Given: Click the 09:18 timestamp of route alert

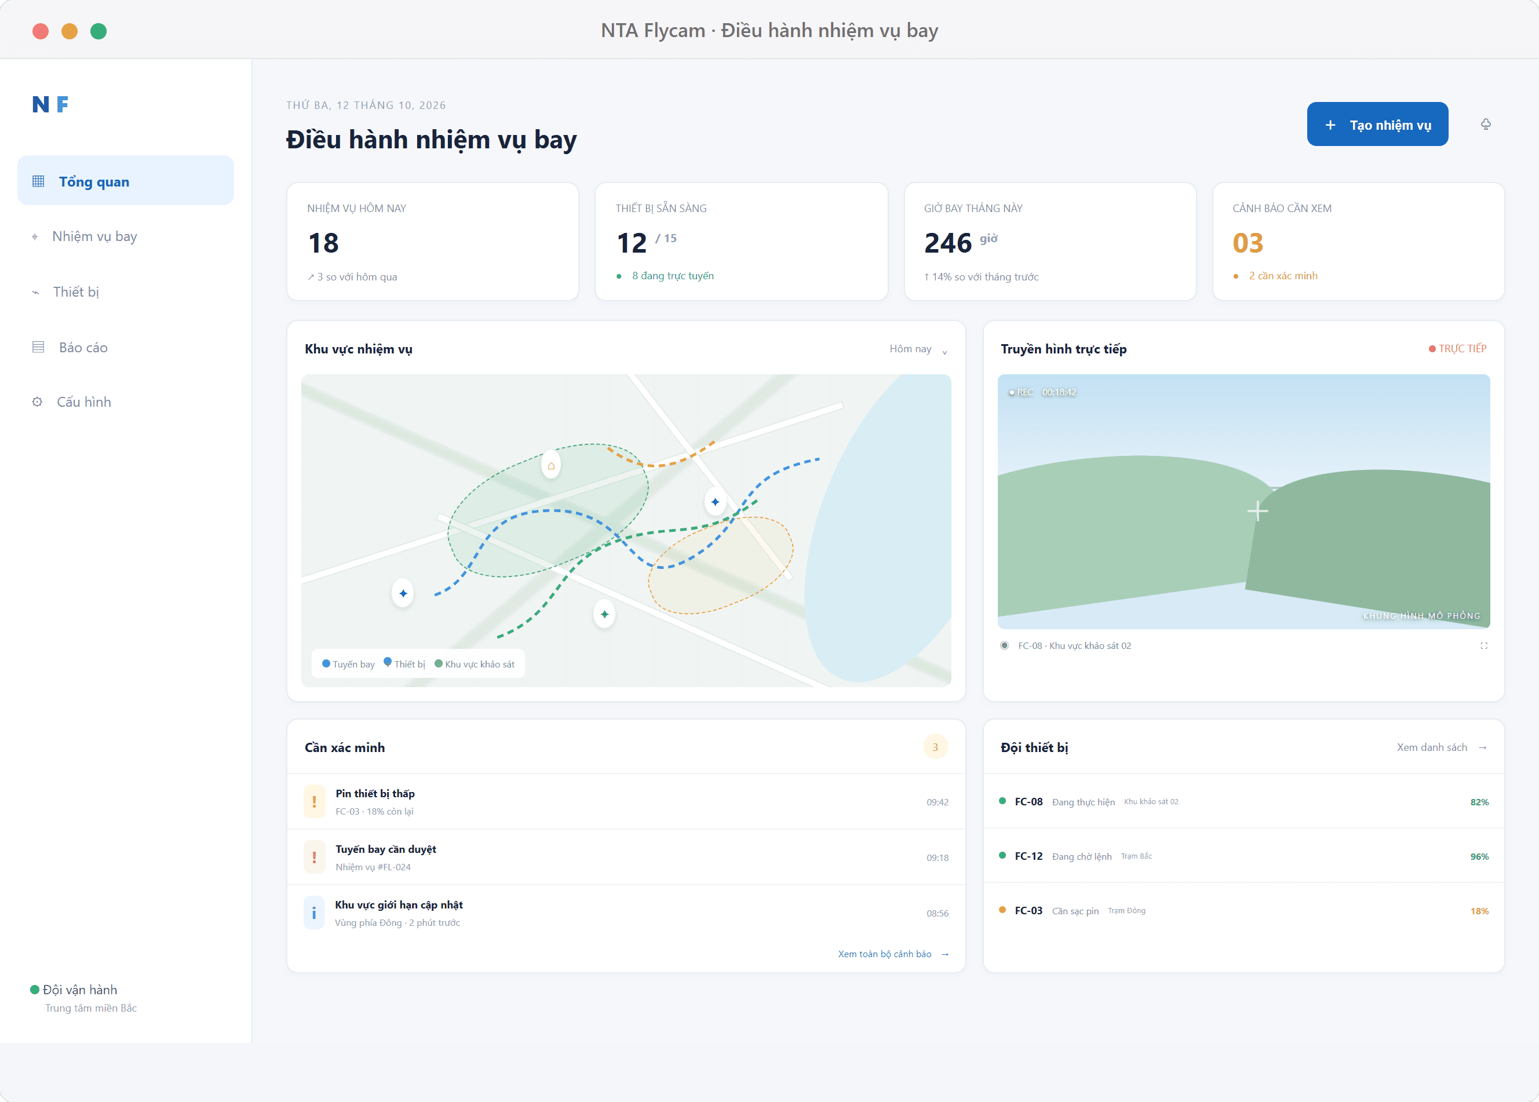Looking at the screenshot, I should pyautogui.click(x=938, y=857).
